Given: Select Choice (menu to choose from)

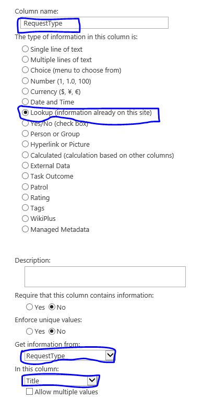Looking at the screenshot, I should click(x=25, y=70).
